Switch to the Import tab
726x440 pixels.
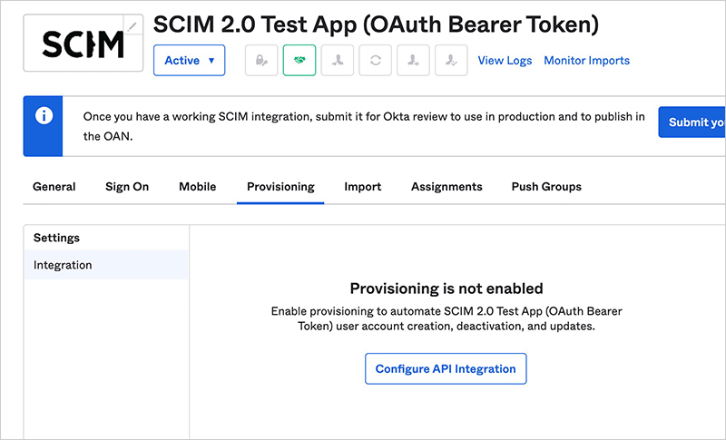pos(363,187)
